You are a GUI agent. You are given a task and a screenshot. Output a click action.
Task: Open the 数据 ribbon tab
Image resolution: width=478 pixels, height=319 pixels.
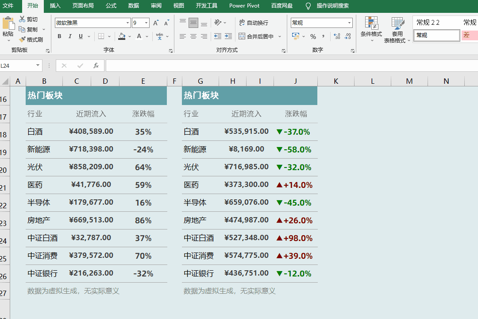point(133,6)
